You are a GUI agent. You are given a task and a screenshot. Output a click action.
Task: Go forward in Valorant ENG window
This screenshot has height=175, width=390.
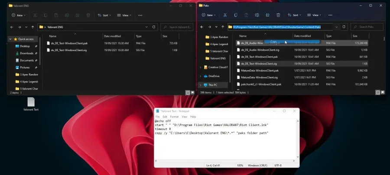[19, 27]
